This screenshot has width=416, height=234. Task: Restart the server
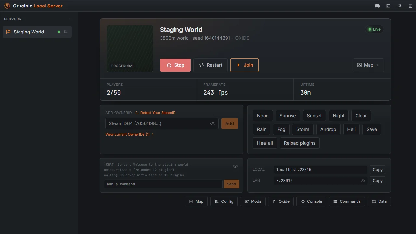click(211, 65)
